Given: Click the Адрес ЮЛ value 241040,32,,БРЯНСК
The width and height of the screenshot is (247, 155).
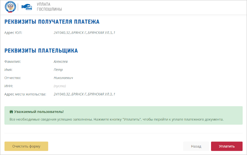Looking at the screenshot, I should [85, 33].
